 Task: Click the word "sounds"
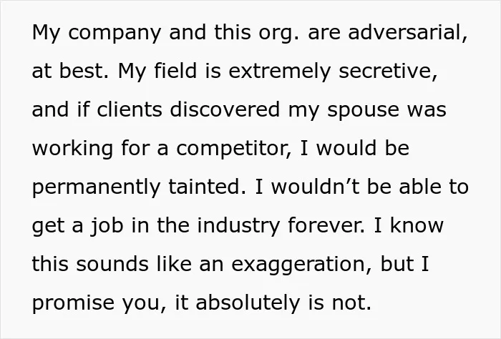click(112, 265)
